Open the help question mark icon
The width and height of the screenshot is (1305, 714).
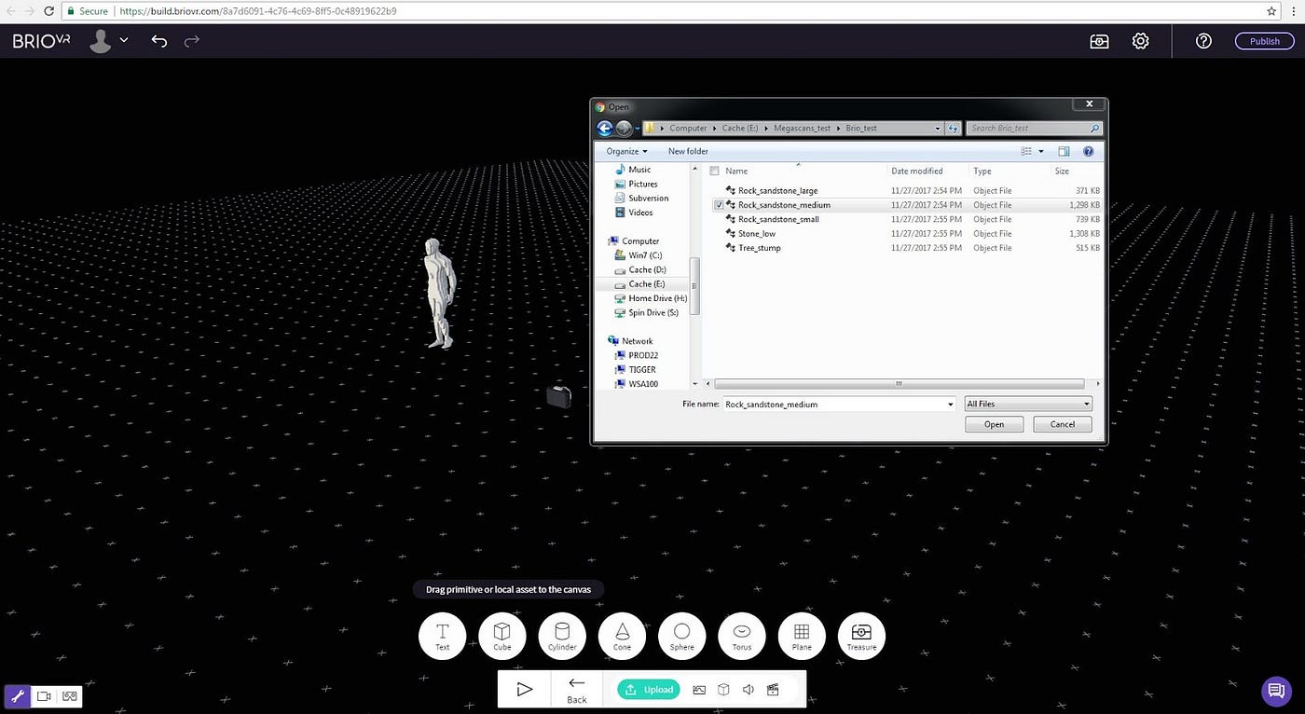pos(1203,41)
